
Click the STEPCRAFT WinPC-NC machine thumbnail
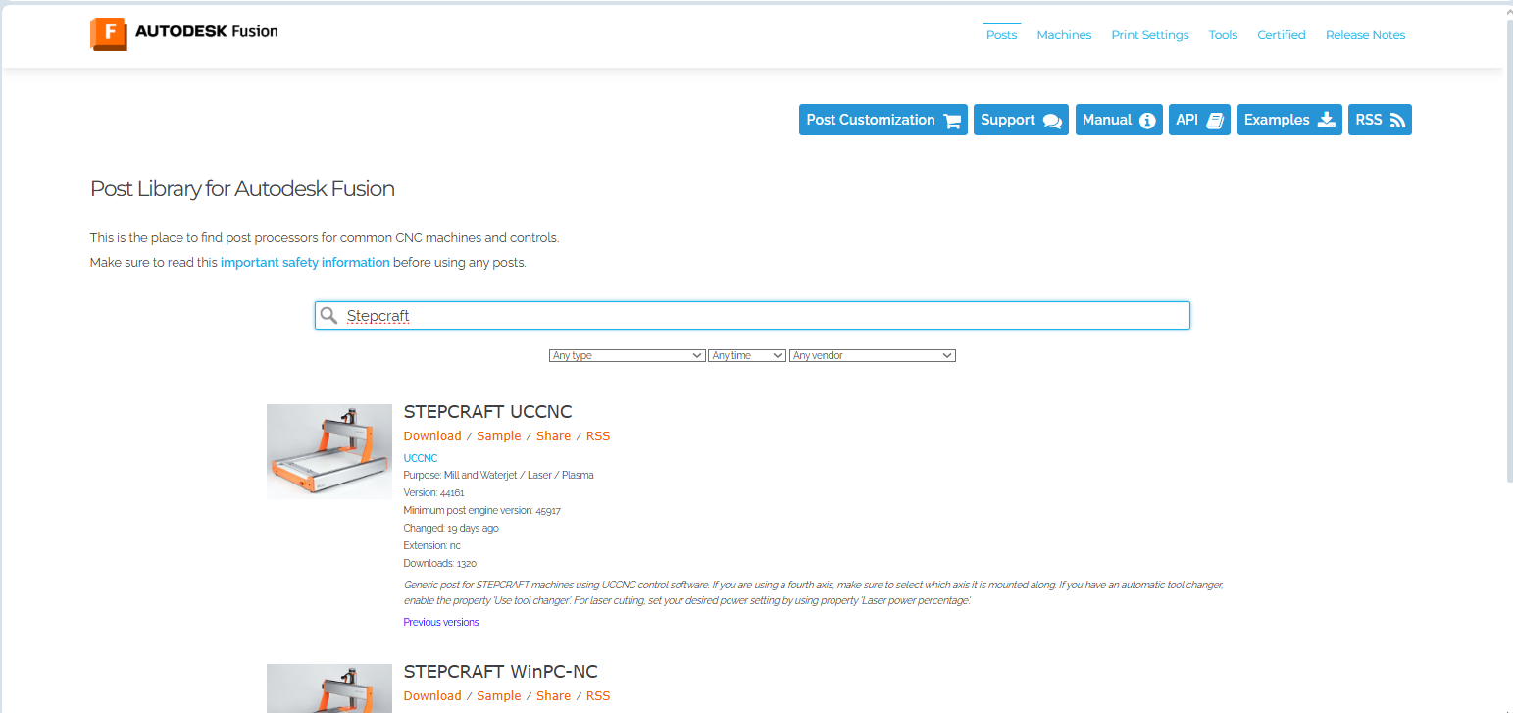(329, 688)
